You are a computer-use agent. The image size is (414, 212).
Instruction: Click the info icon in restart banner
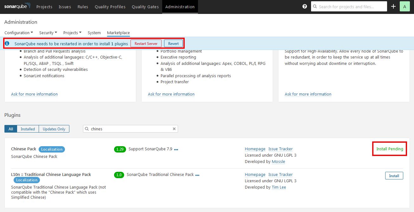click(x=7, y=43)
